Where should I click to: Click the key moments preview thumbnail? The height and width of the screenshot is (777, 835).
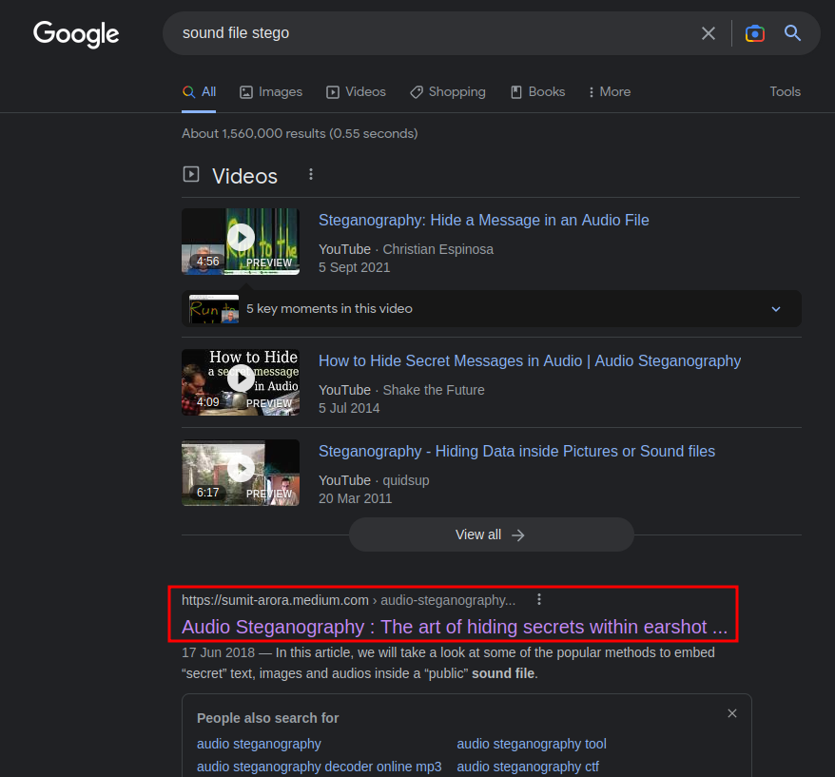214,309
